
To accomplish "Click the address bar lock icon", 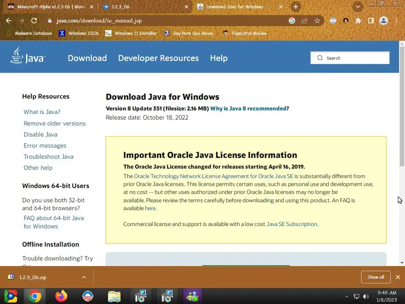I will (50, 21).
